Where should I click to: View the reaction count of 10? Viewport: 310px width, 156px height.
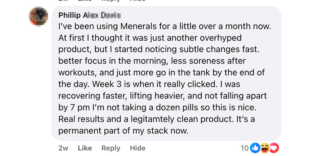click(244, 148)
